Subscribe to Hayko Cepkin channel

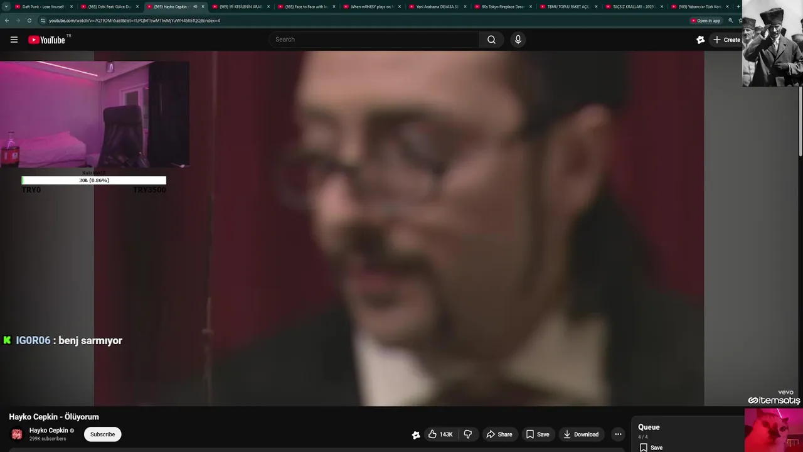[x=102, y=434]
